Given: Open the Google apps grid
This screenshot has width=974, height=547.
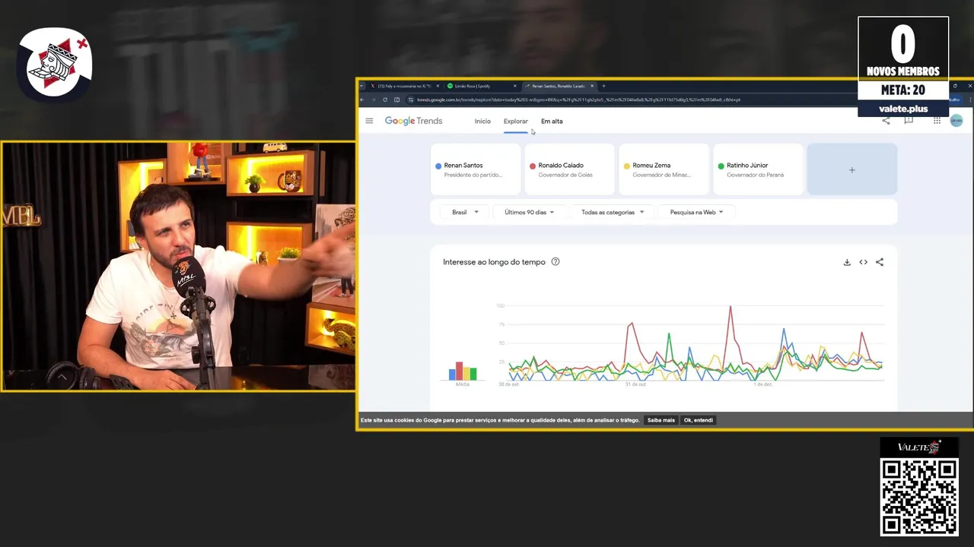Looking at the screenshot, I should (937, 121).
